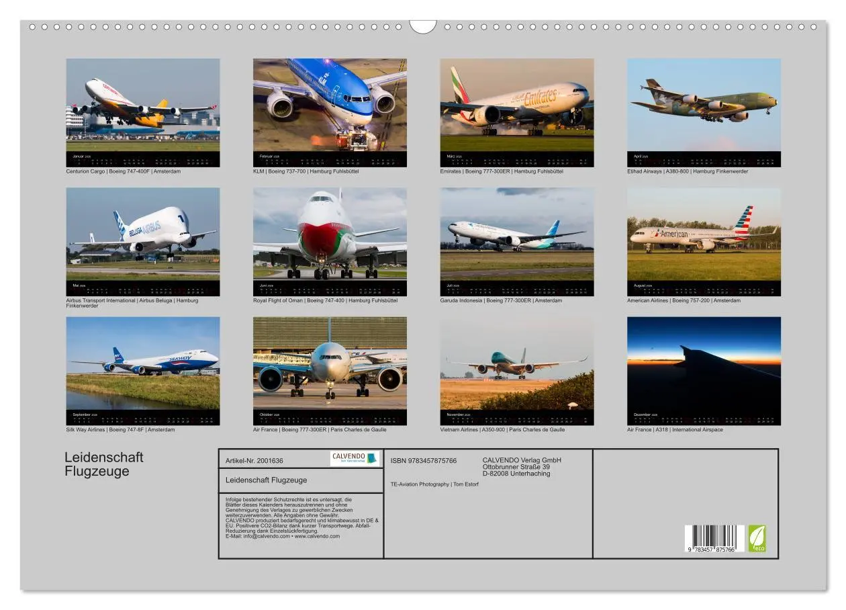The width and height of the screenshot is (846, 610).
Task: Click the April calendar strip
Action: point(704,159)
